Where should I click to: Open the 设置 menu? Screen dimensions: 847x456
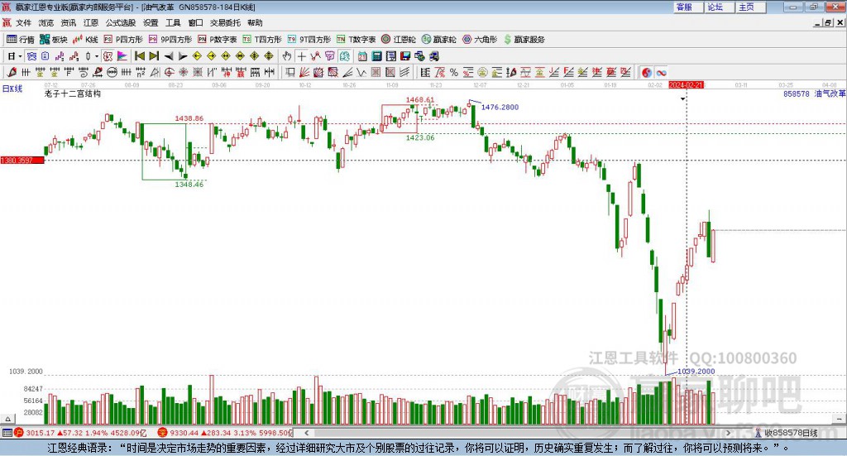tap(151, 22)
